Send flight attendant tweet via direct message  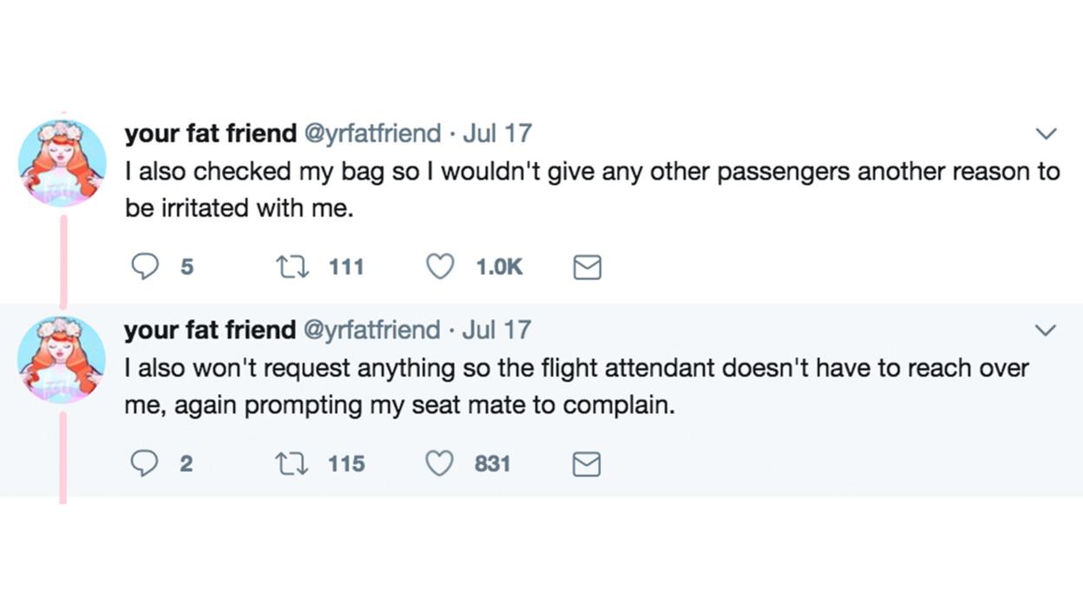587,465
